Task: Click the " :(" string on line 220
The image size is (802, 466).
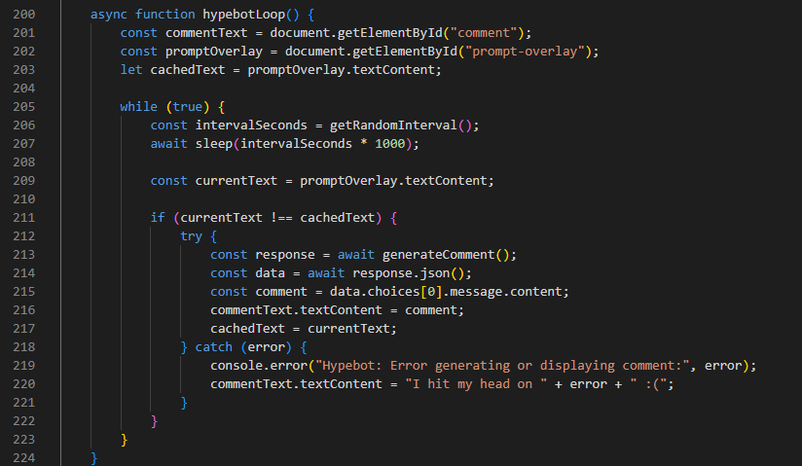Action: [648, 384]
